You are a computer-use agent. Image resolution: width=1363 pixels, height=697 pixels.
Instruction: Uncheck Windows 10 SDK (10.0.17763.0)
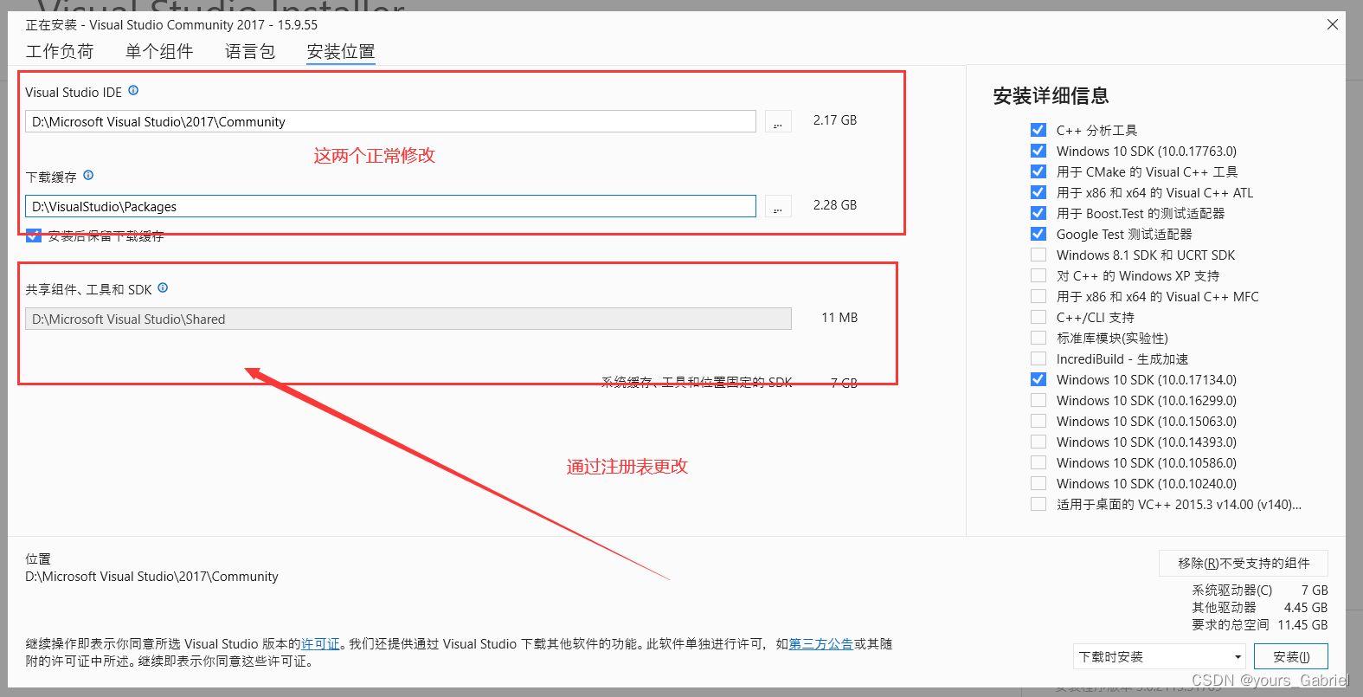coord(1038,151)
